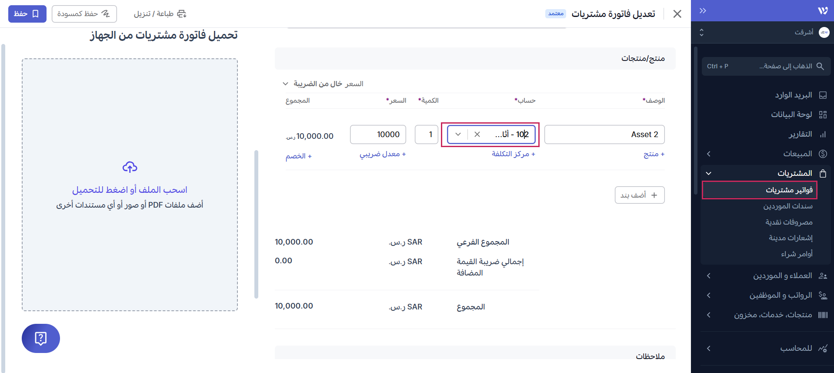
Task: Open Reports (التقارير) in sidebar
Action: pyautogui.click(x=800, y=134)
